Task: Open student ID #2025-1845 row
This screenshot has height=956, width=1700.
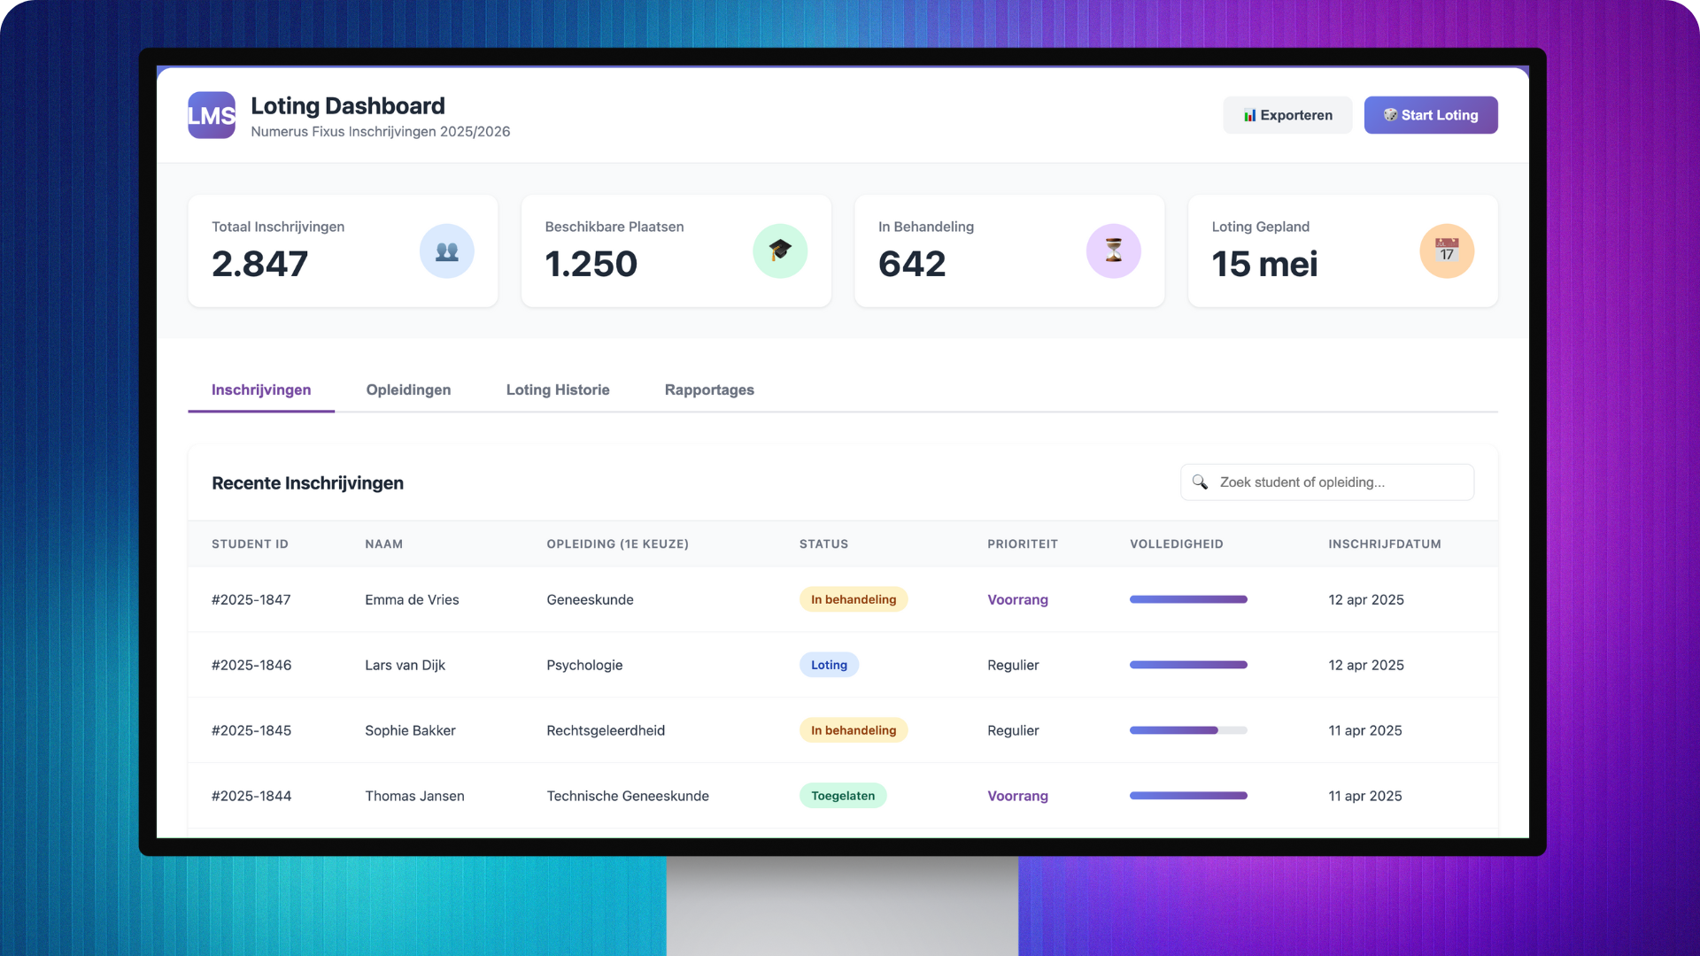Action: pyautogui.click(x=251, y=730)
